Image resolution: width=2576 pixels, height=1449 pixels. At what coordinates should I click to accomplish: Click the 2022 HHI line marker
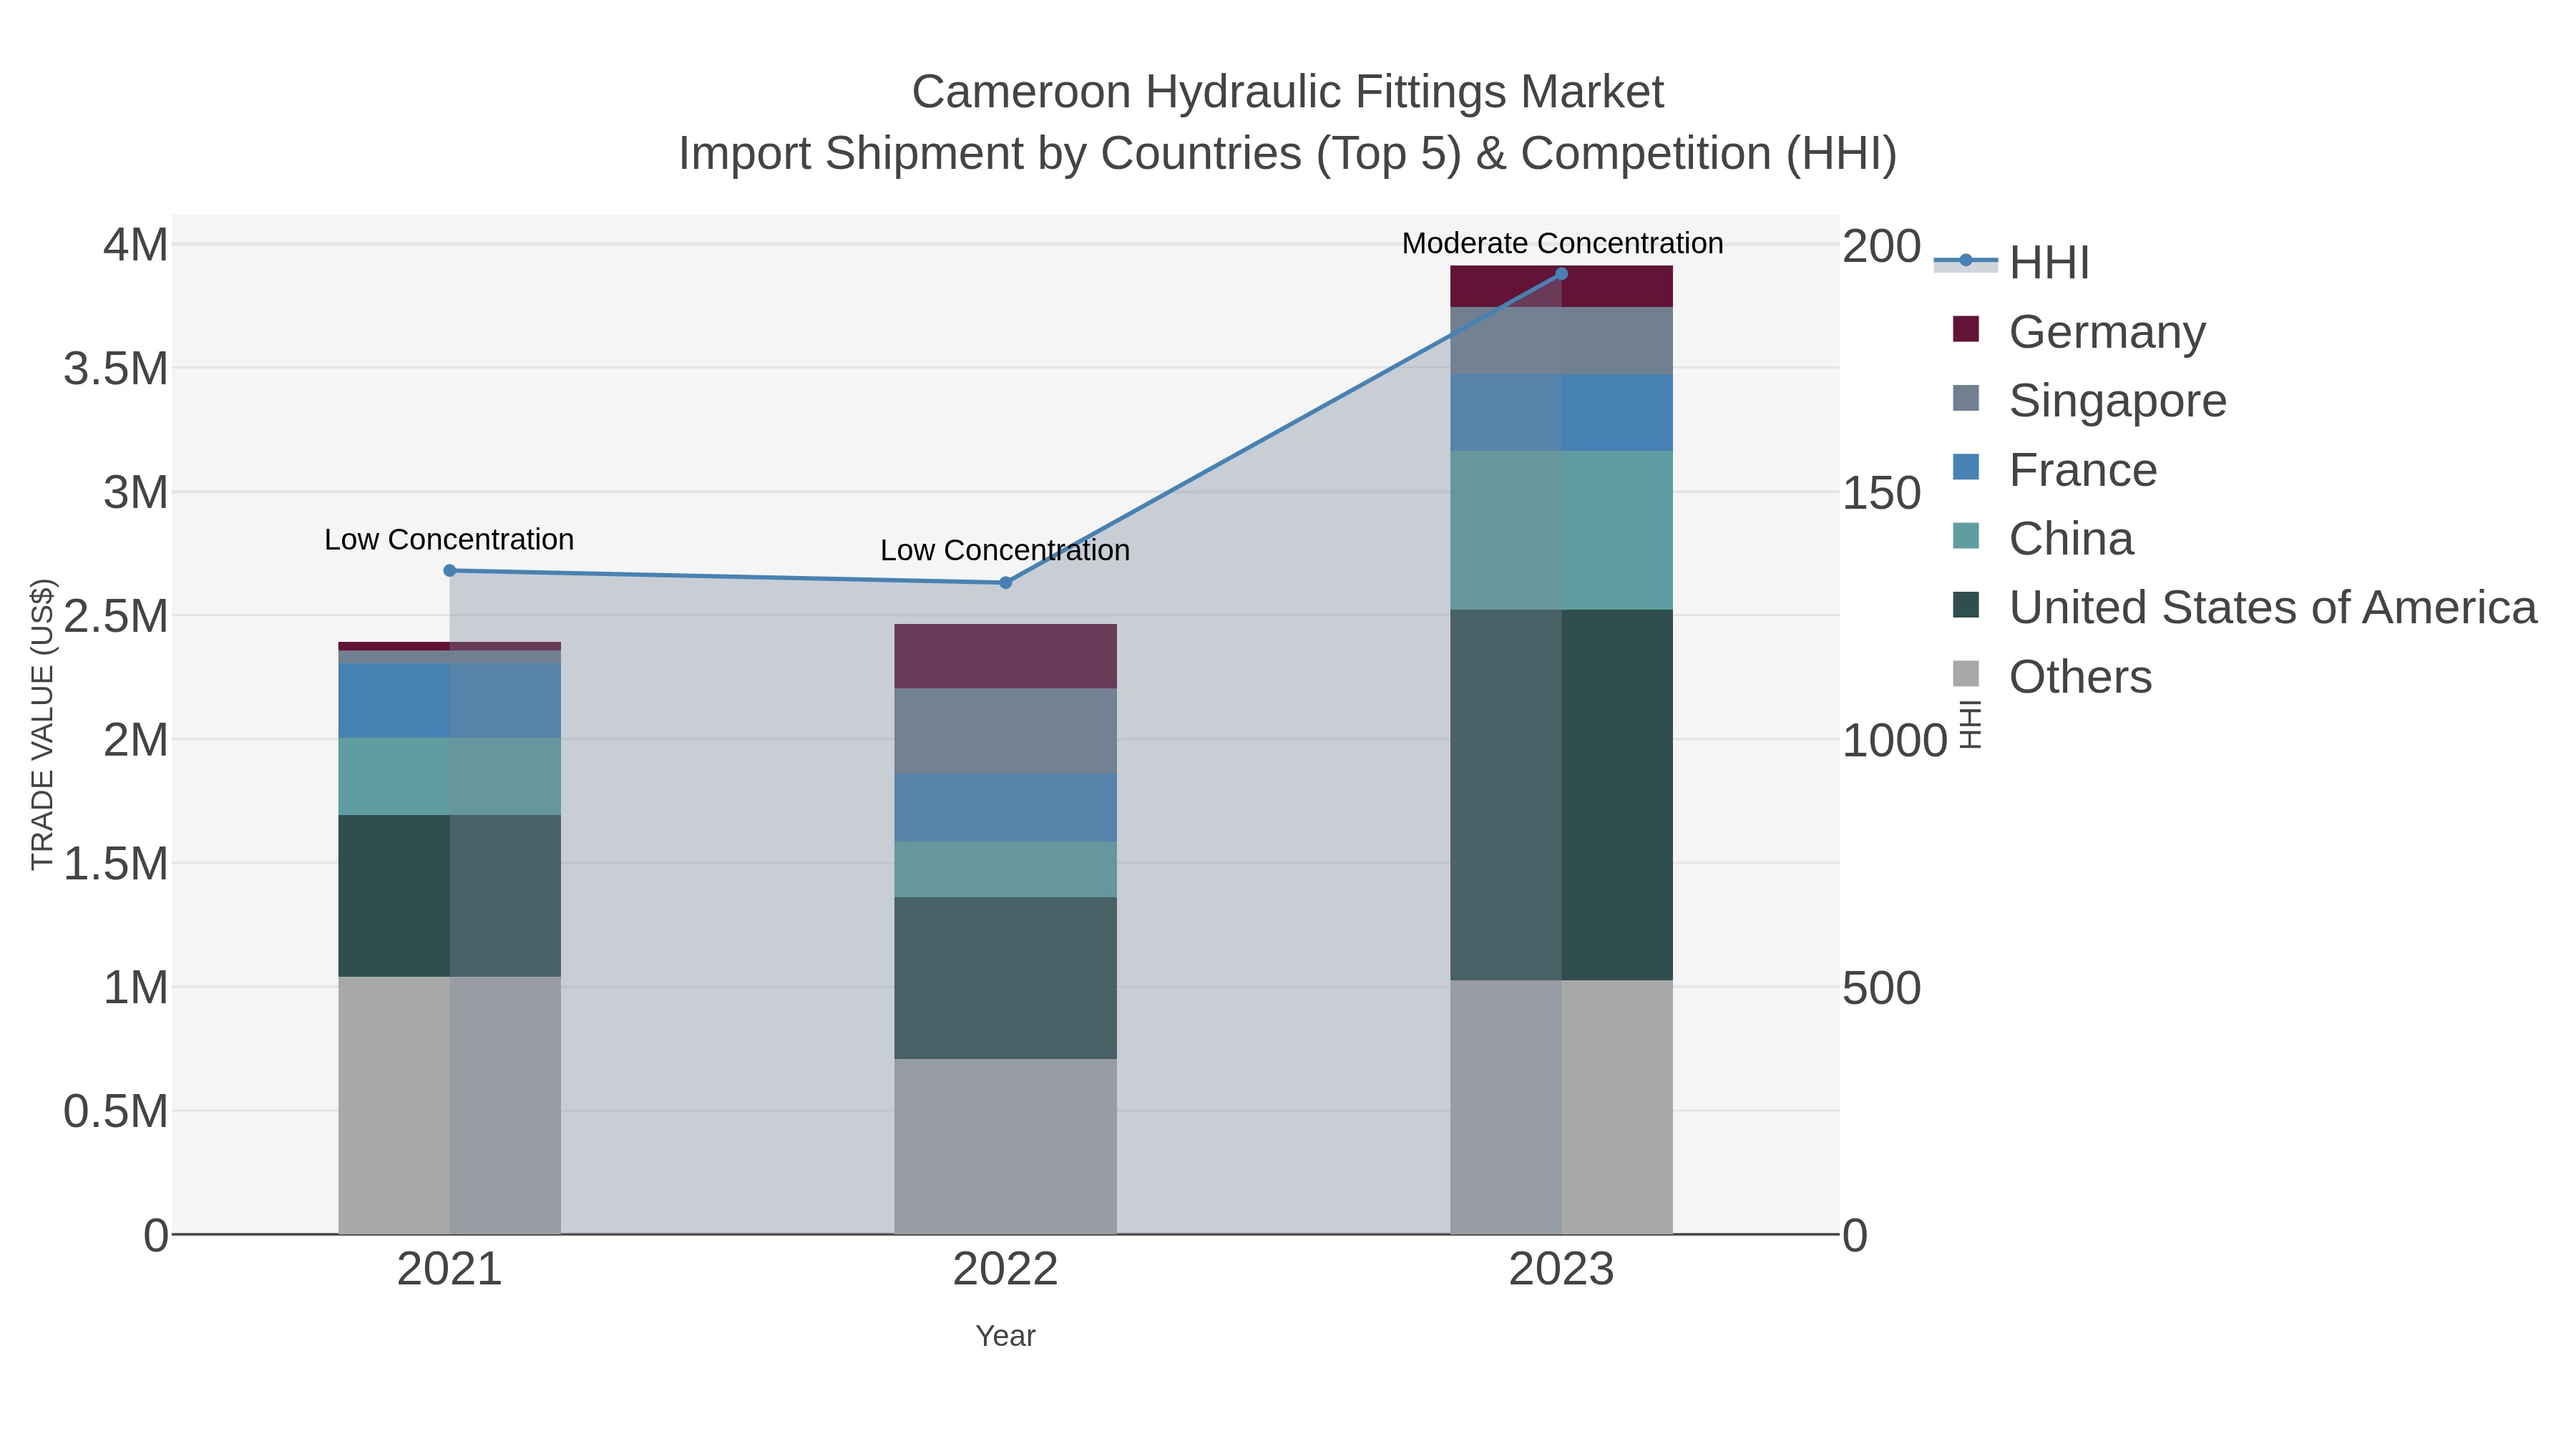pos(1006,583)
